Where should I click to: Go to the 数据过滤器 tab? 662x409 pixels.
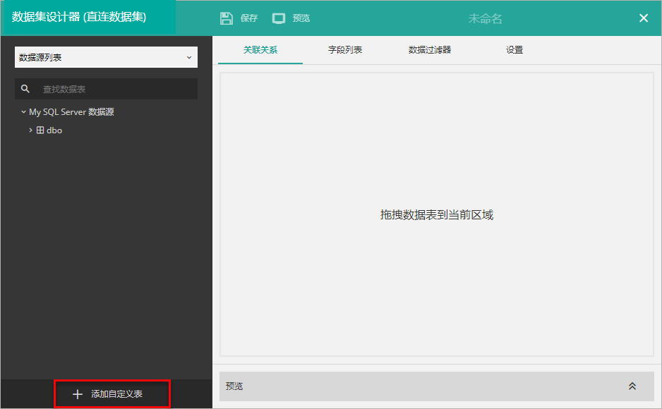tap(430, 50)
